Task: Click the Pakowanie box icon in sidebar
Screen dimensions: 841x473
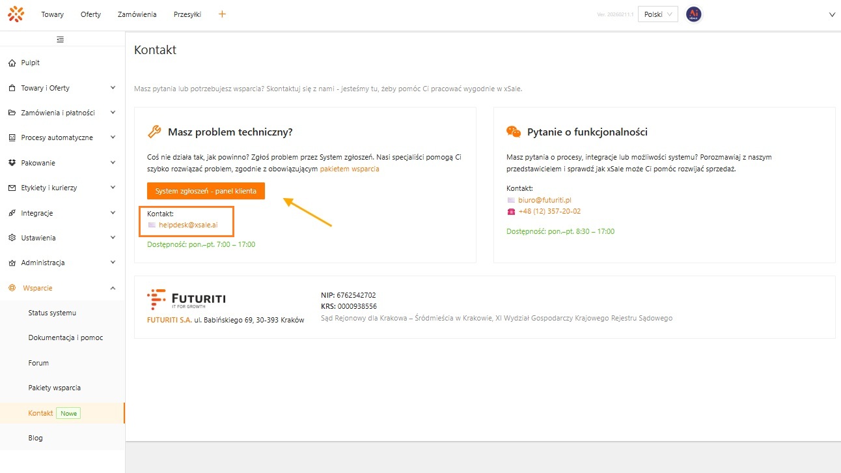Action: point(11,162)
